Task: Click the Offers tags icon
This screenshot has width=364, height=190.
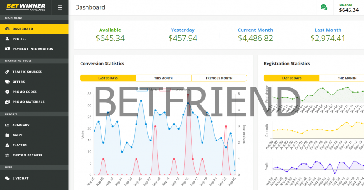Action: click(7, 82)
